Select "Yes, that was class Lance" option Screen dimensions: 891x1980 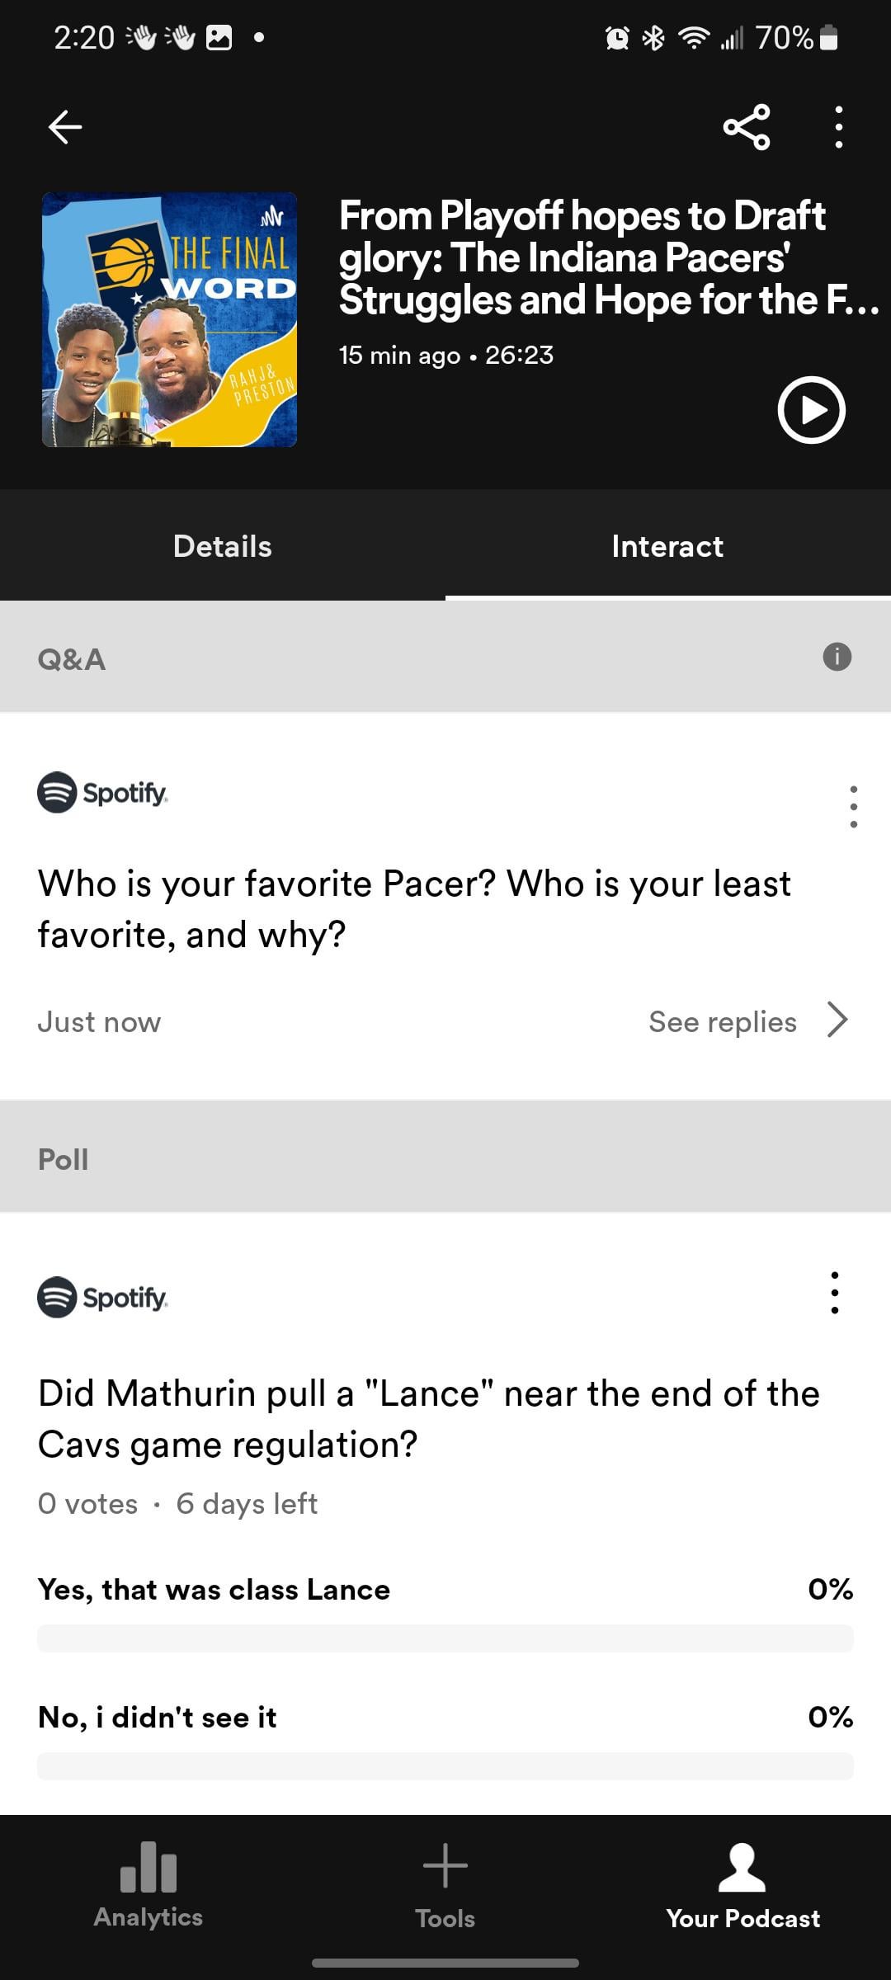[214, 1590]
